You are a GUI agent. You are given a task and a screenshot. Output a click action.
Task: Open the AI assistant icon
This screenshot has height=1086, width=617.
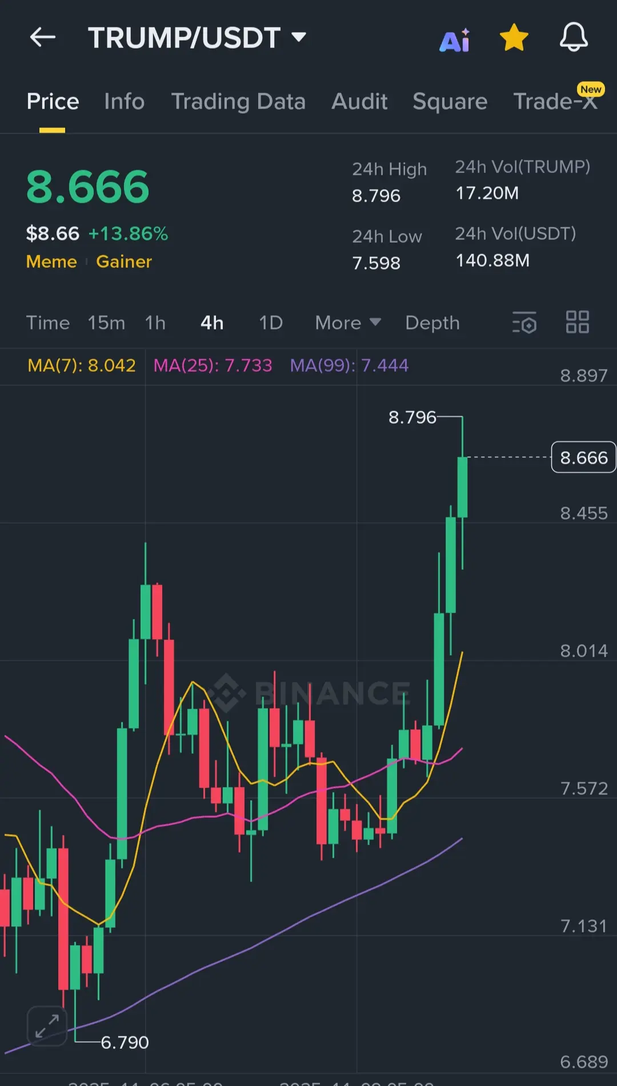click(x=455, y=40)
